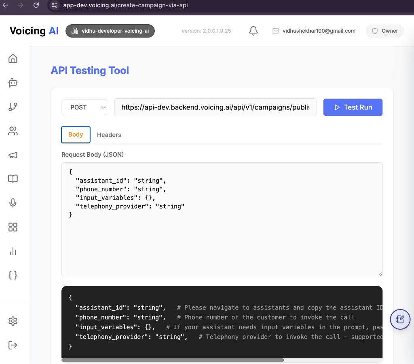This screenshot has width=414, height=364.
Task: Open the git branch workflow icon
Action: click(x=13, y=107)
